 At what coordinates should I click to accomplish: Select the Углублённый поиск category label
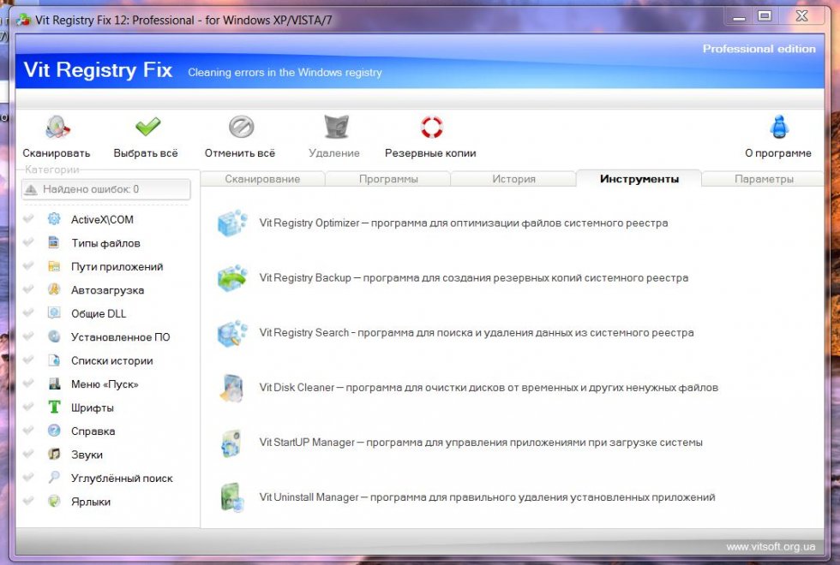click(x=122, y=479)
